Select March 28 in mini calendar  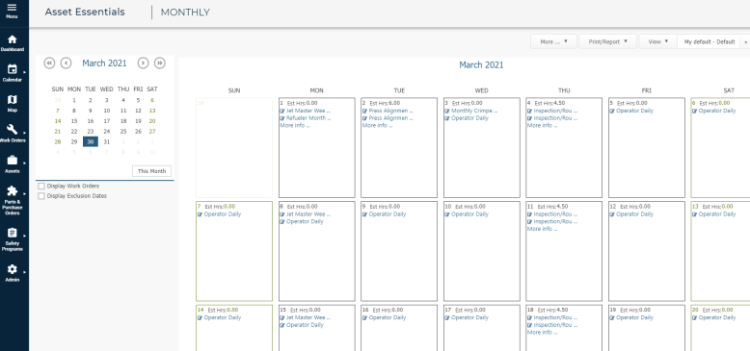tap(58, 141)
